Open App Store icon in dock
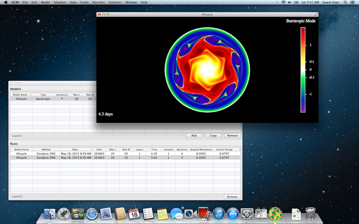This screenshot has height=224, width=359. pos(233,214)
